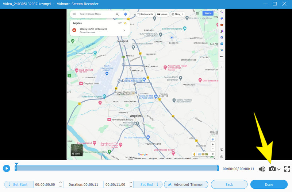The width and height of the screenshot is (292, 192).
Task: Click MarQuee Mall marker
Action: [x=155, y=96]
